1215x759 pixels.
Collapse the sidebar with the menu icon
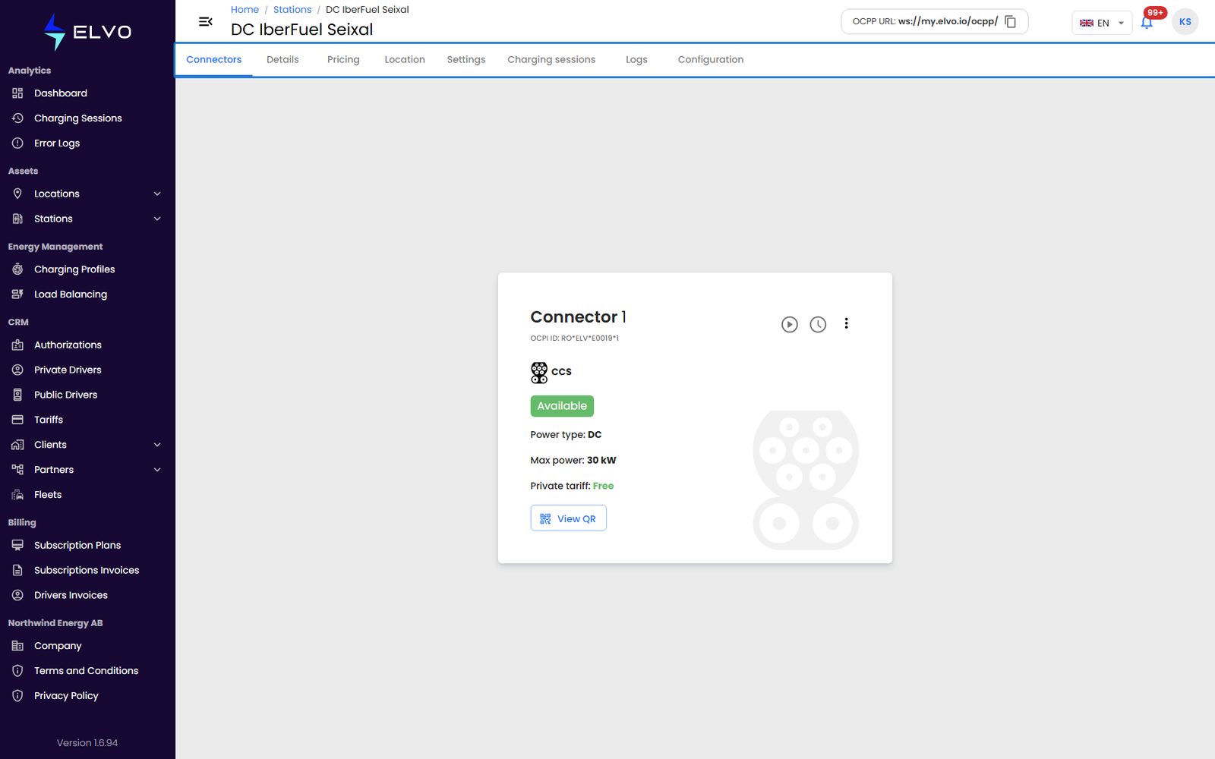point(205,22)
